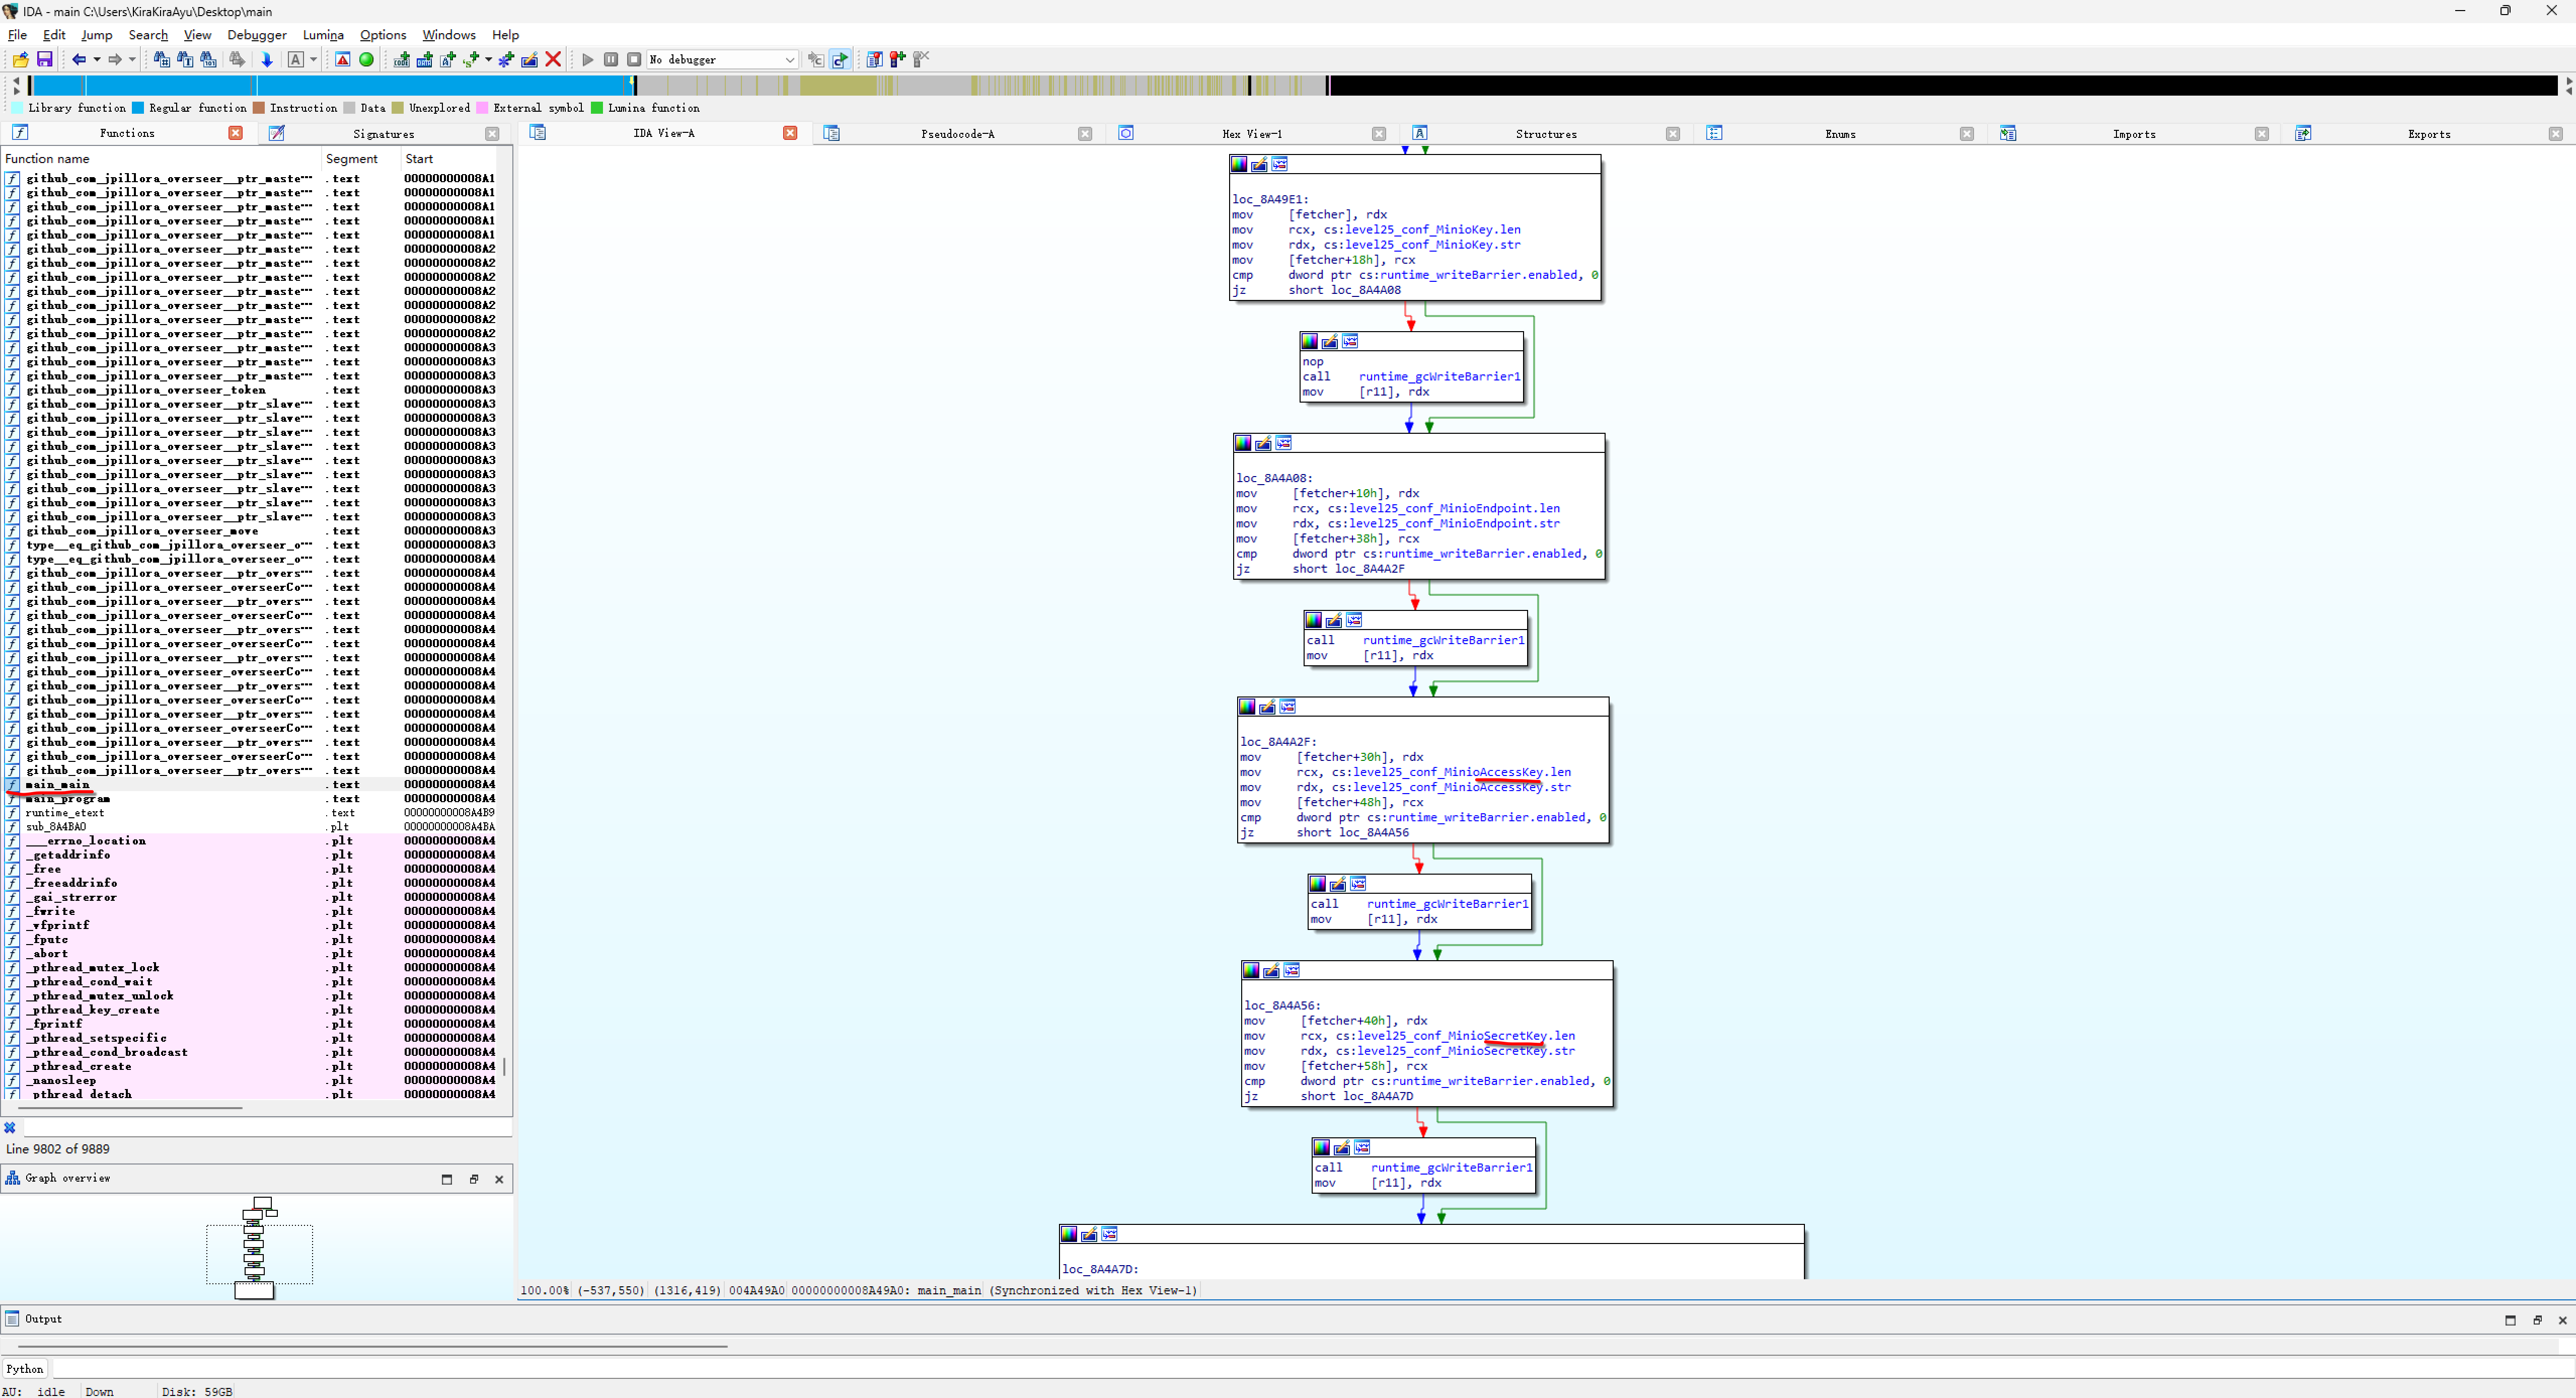Screen dimensions: 2576x1398
Task: Click the delete breakpoint grey icon
Action: (x=921, y=60)
